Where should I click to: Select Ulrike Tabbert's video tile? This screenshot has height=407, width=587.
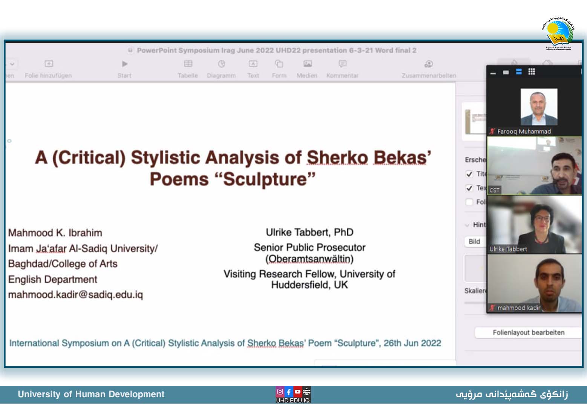pos(535,225)
